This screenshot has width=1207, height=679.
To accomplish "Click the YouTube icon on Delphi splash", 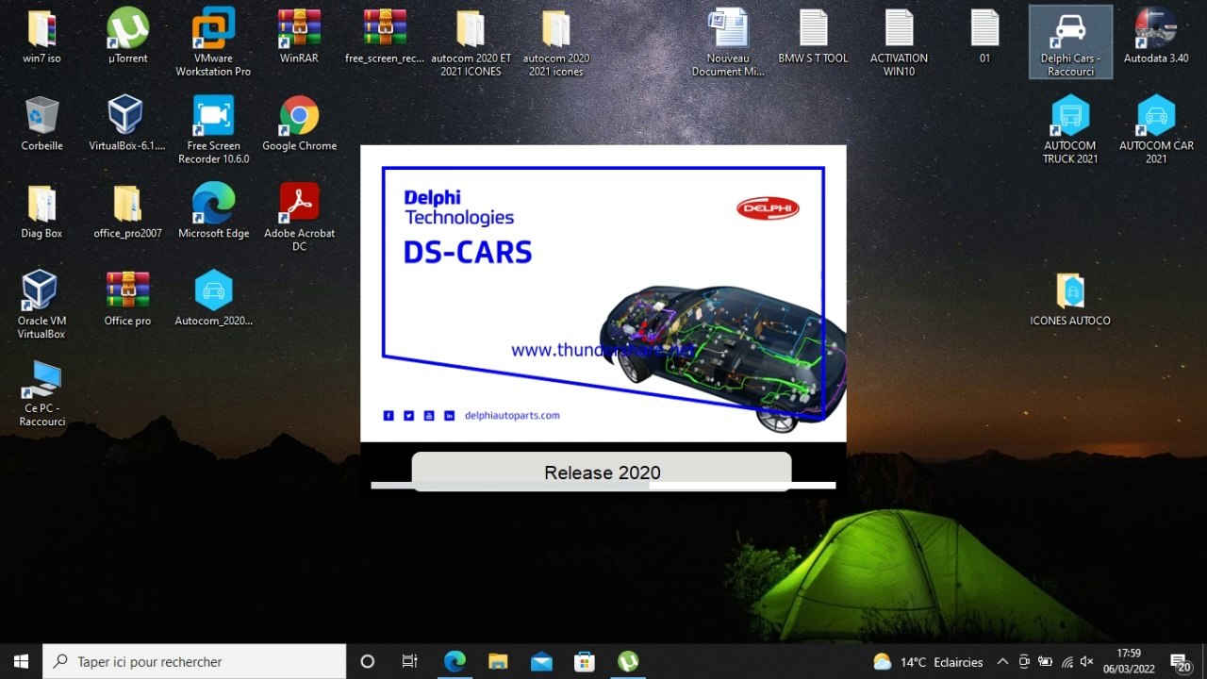I will pos(429,416).
